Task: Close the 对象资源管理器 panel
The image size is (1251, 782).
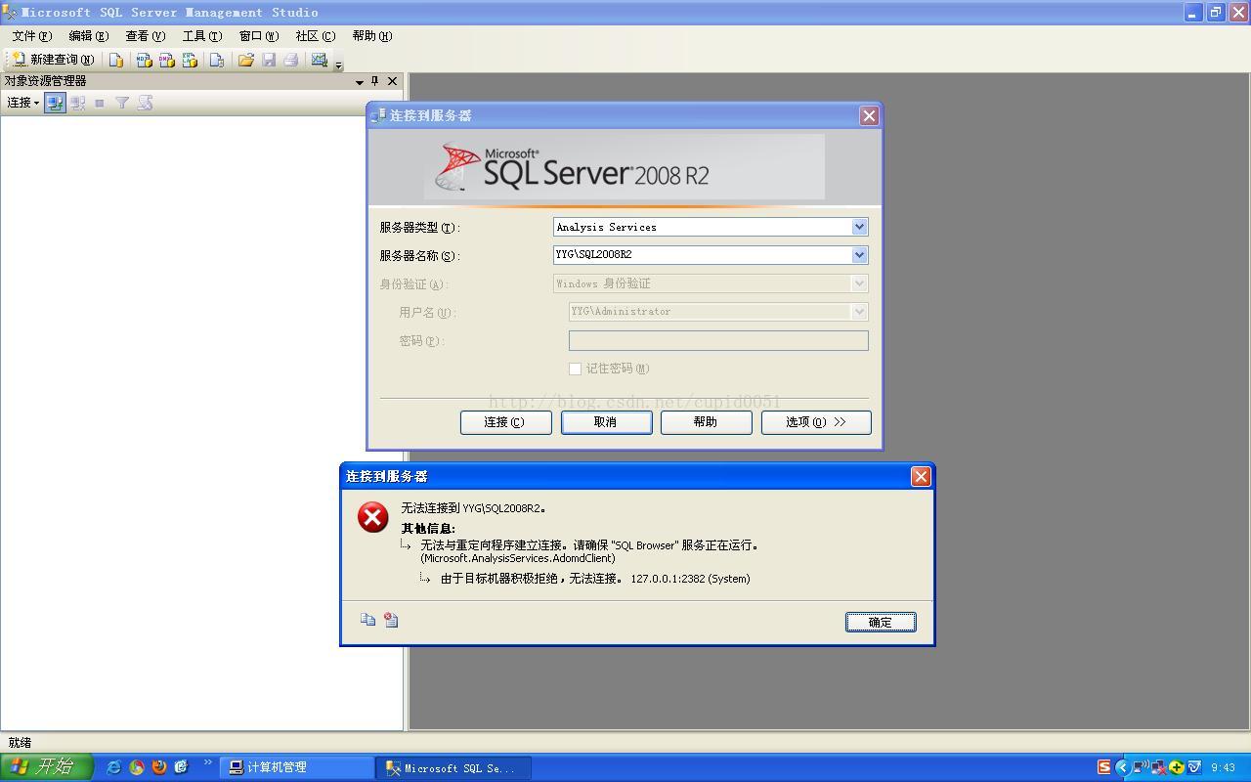Action: pos(393,81)
